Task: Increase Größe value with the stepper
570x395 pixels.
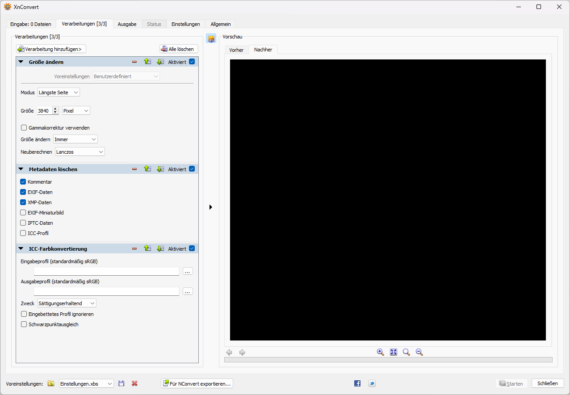Action: pos(55,109)
